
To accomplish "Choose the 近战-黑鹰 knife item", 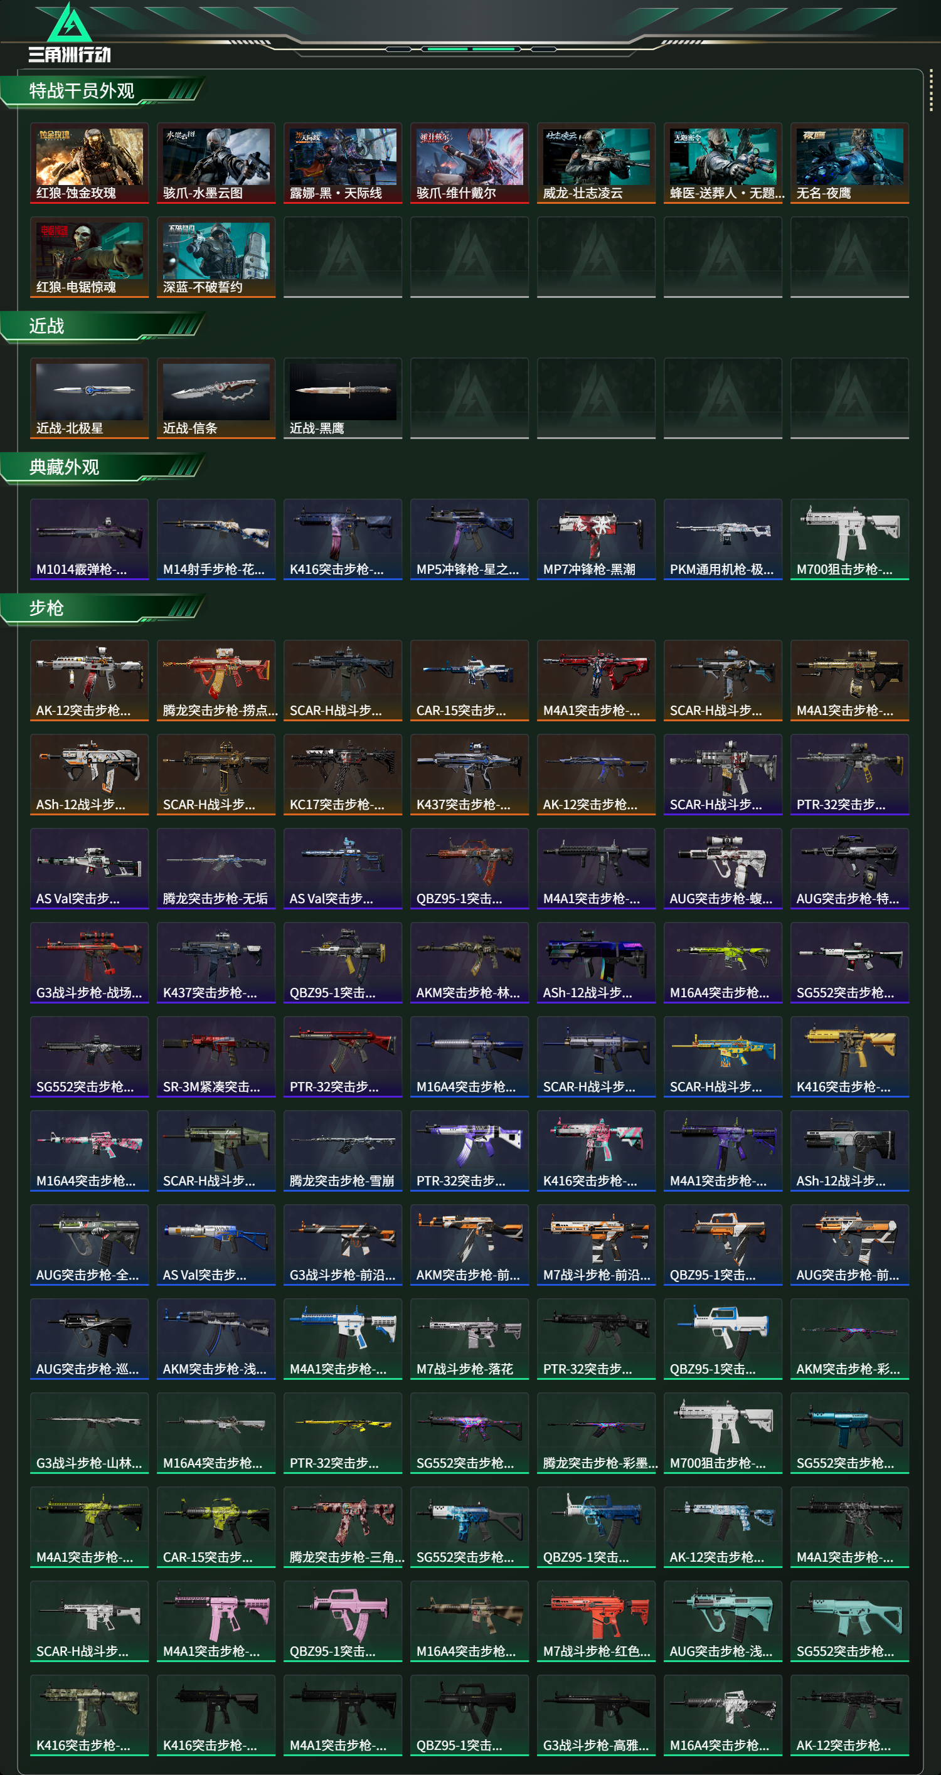I will tap(343, 398).
